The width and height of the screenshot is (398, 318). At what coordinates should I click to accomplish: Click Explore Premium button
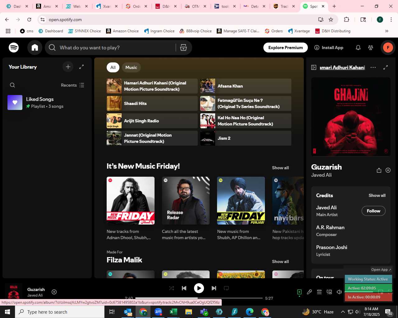tap(285, 48)
